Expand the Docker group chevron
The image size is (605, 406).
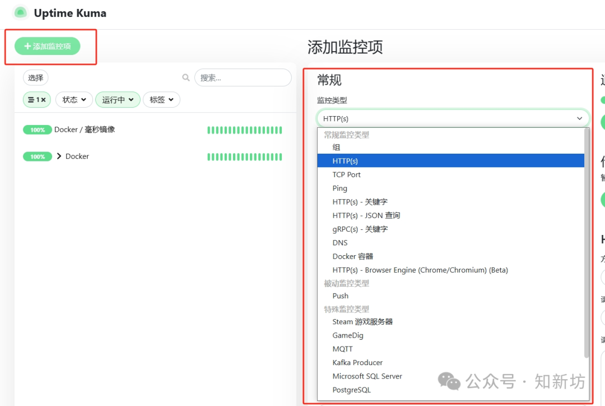pos(59,156)
